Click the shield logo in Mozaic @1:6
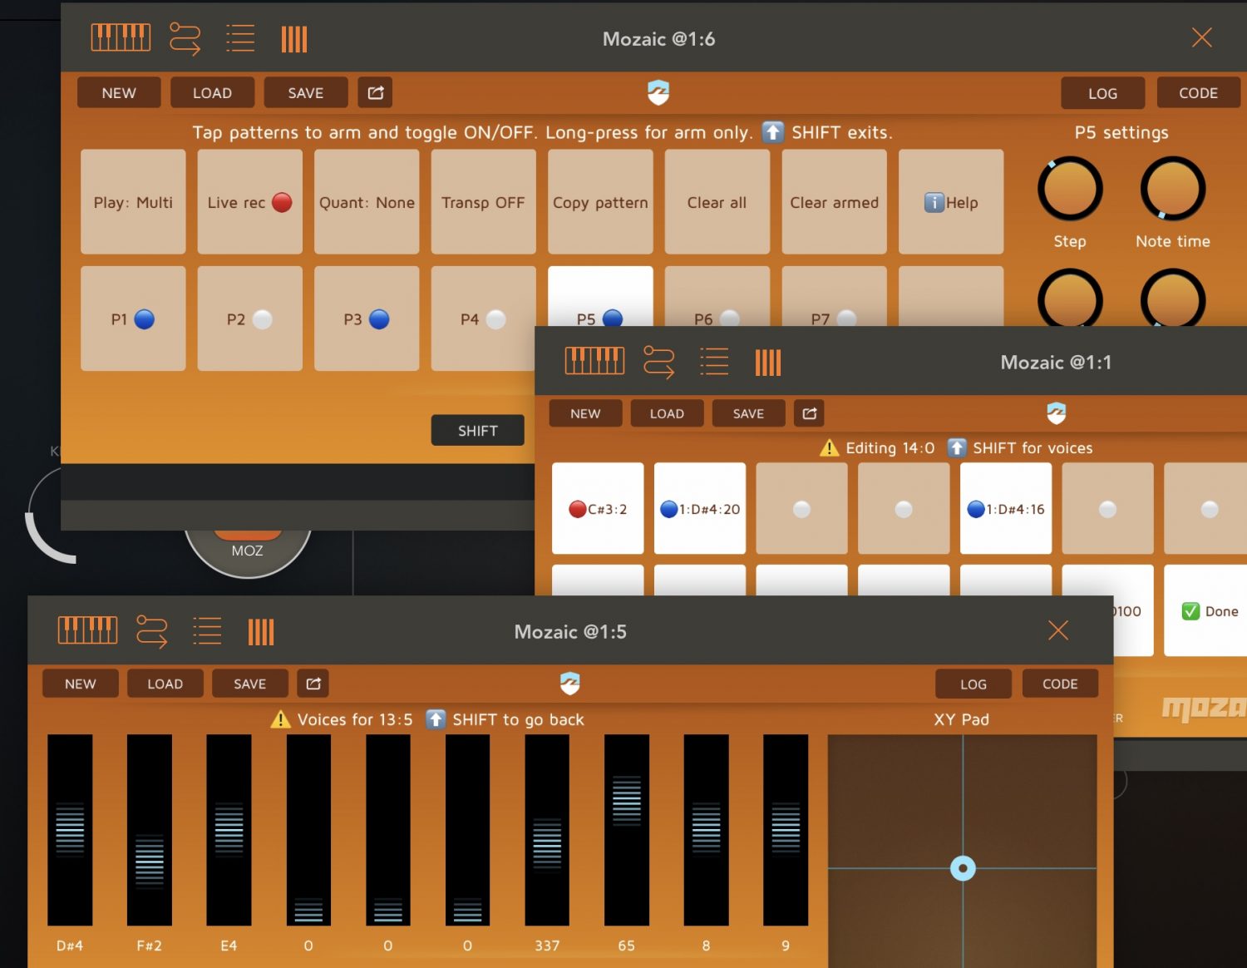The width and height of the screenshot is (1247, 968). point(658,92)
